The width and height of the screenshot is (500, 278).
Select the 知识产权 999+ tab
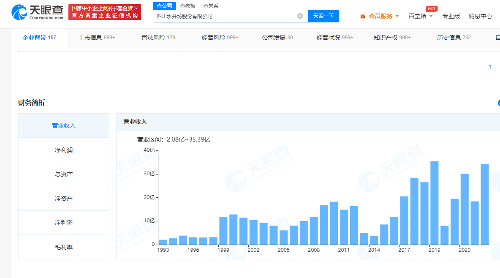point(392,38)
